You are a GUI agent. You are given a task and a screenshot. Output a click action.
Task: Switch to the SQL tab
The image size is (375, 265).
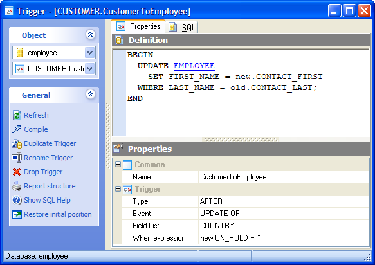[x=182, y=27]
